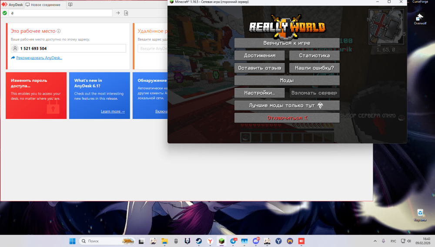
Task: Click the volume speaker tray icon
Action: click(x=409, y=241)
